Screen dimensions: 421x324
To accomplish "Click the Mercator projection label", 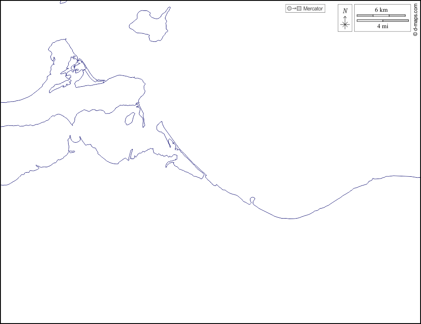I will pos(313,9).
